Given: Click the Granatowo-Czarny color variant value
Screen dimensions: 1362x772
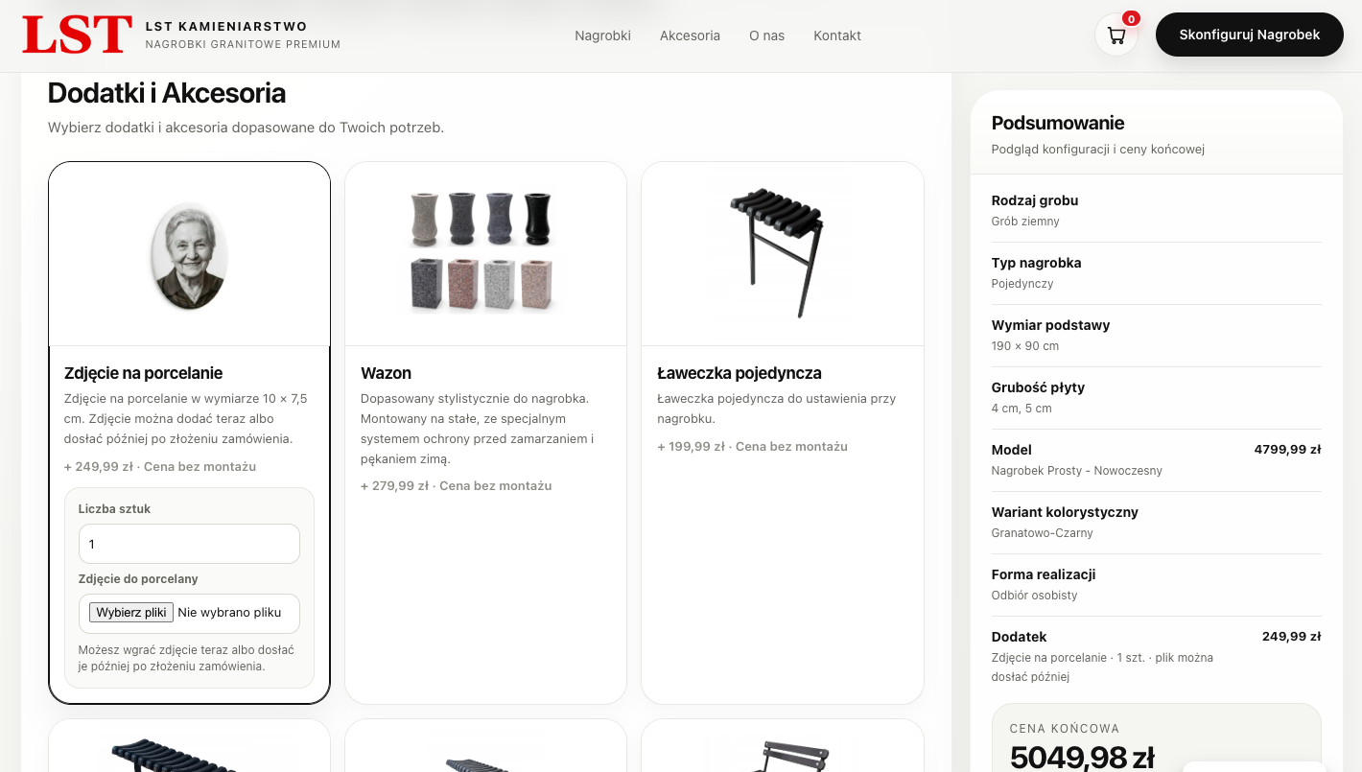Looking at the screenshot, I should pyautogui.click(x=1042, y=533).
